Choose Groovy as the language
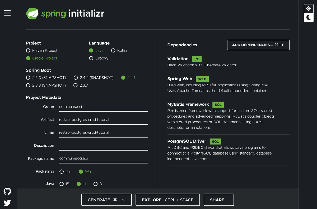Screen dimensions: 317x209 click(99, 58)
